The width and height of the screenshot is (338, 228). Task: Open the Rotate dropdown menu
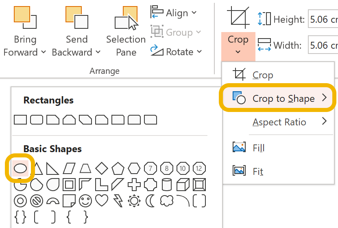(199, 52)
